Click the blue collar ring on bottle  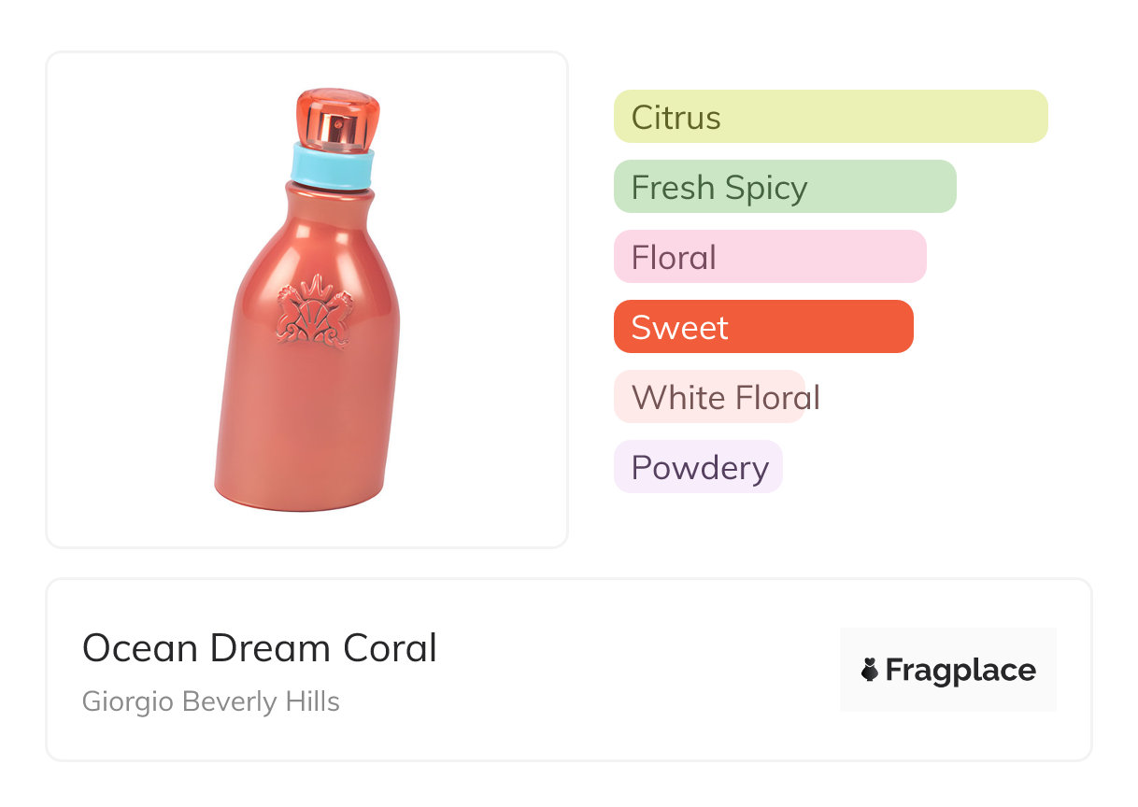(x=333, y=165)
